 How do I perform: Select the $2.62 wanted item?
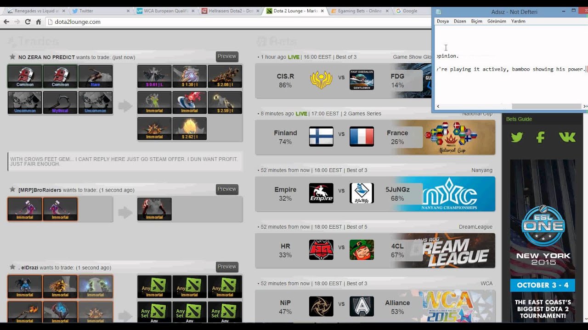(190, 129)
